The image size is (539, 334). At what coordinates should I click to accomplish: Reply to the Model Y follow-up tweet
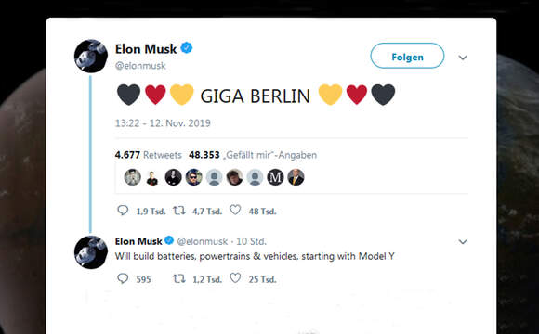pos(123,278)
